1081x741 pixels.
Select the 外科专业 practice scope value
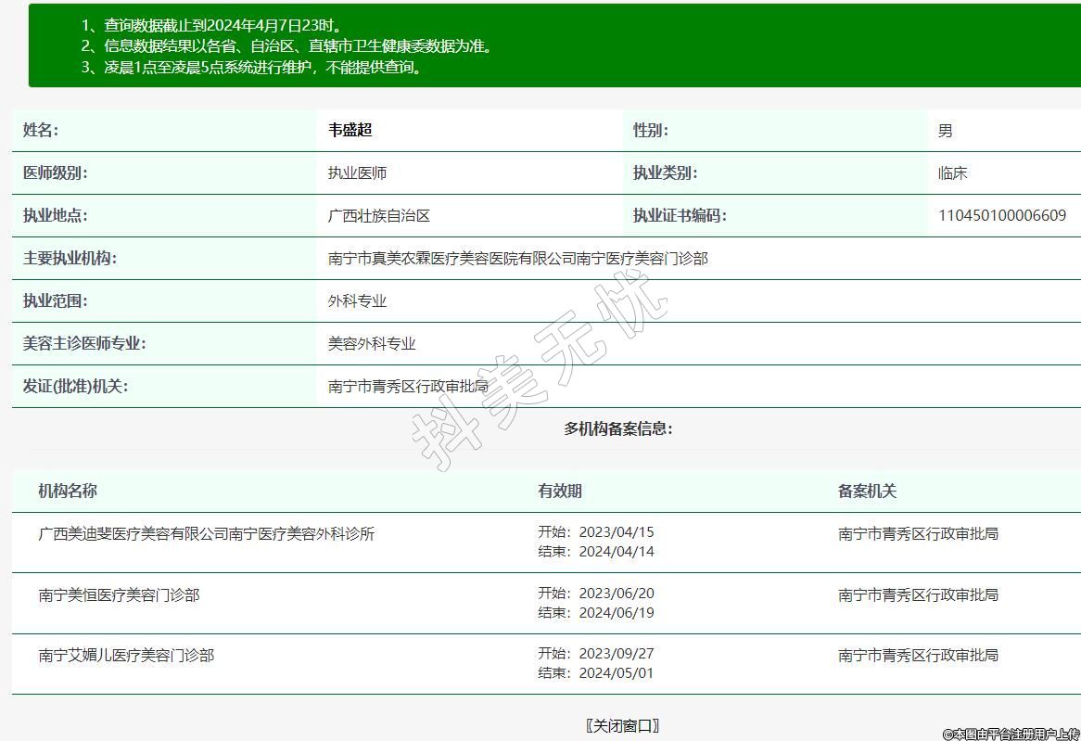(357, 301)
